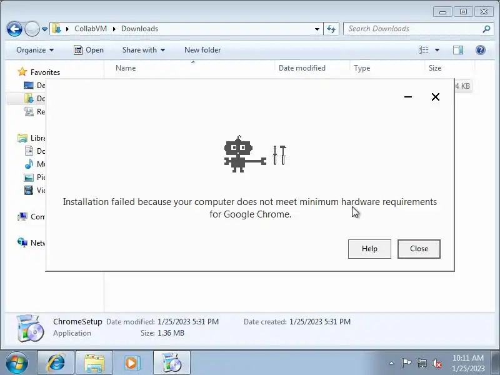500x375 pixels.
Task: Expand the arrow between CollabVM and Downloads
Action: point(114,29)
